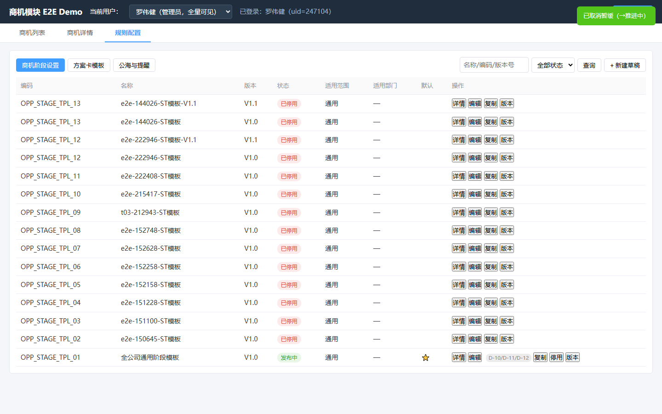Open the 公海与提醒 section
Screen dimensions: 662x414
[x=134, y=65]
